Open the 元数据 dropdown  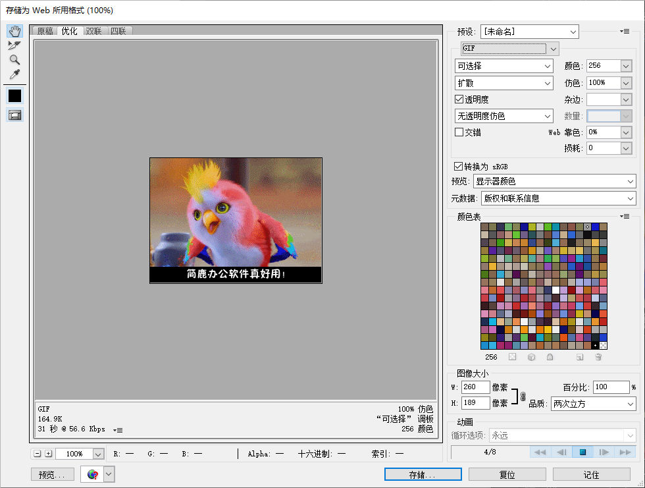(x=558, y=198)
